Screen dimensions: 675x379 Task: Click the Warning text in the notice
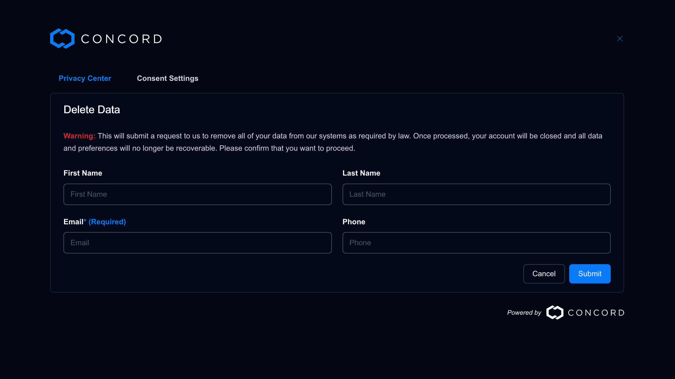coord(79,136)
